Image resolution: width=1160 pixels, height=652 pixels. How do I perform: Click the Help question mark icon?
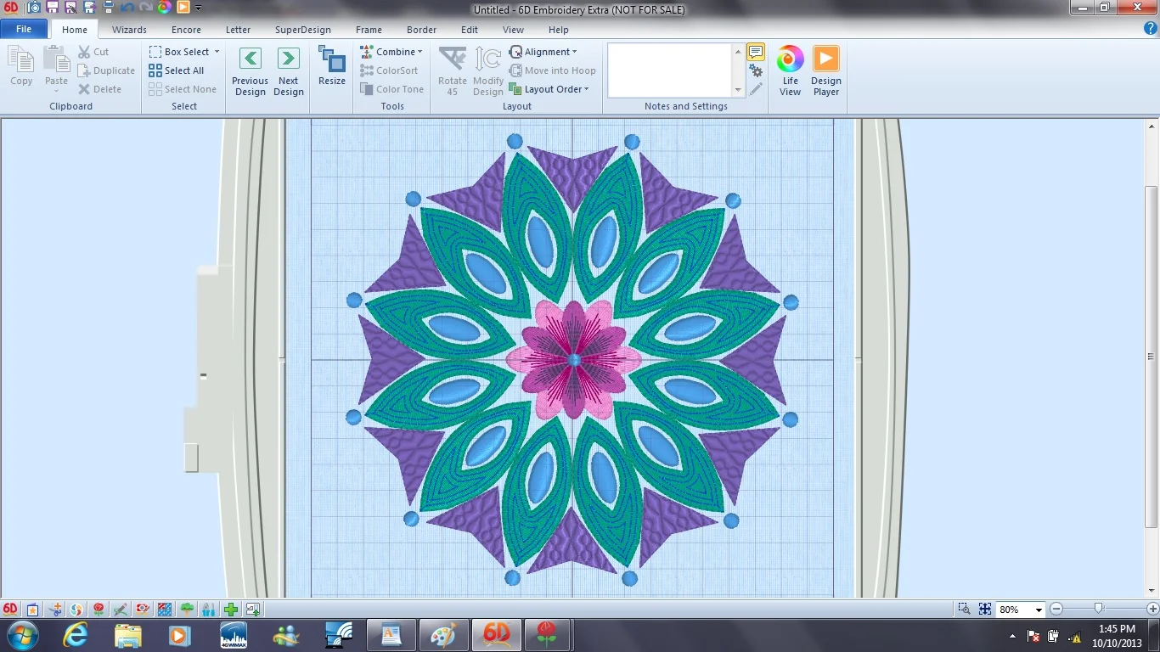(1151, 28)
